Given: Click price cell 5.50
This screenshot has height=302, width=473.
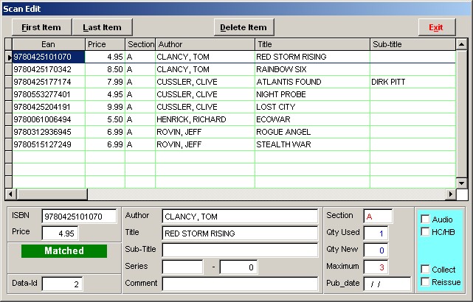Looking at the screenshot, I should pos(106,119).
